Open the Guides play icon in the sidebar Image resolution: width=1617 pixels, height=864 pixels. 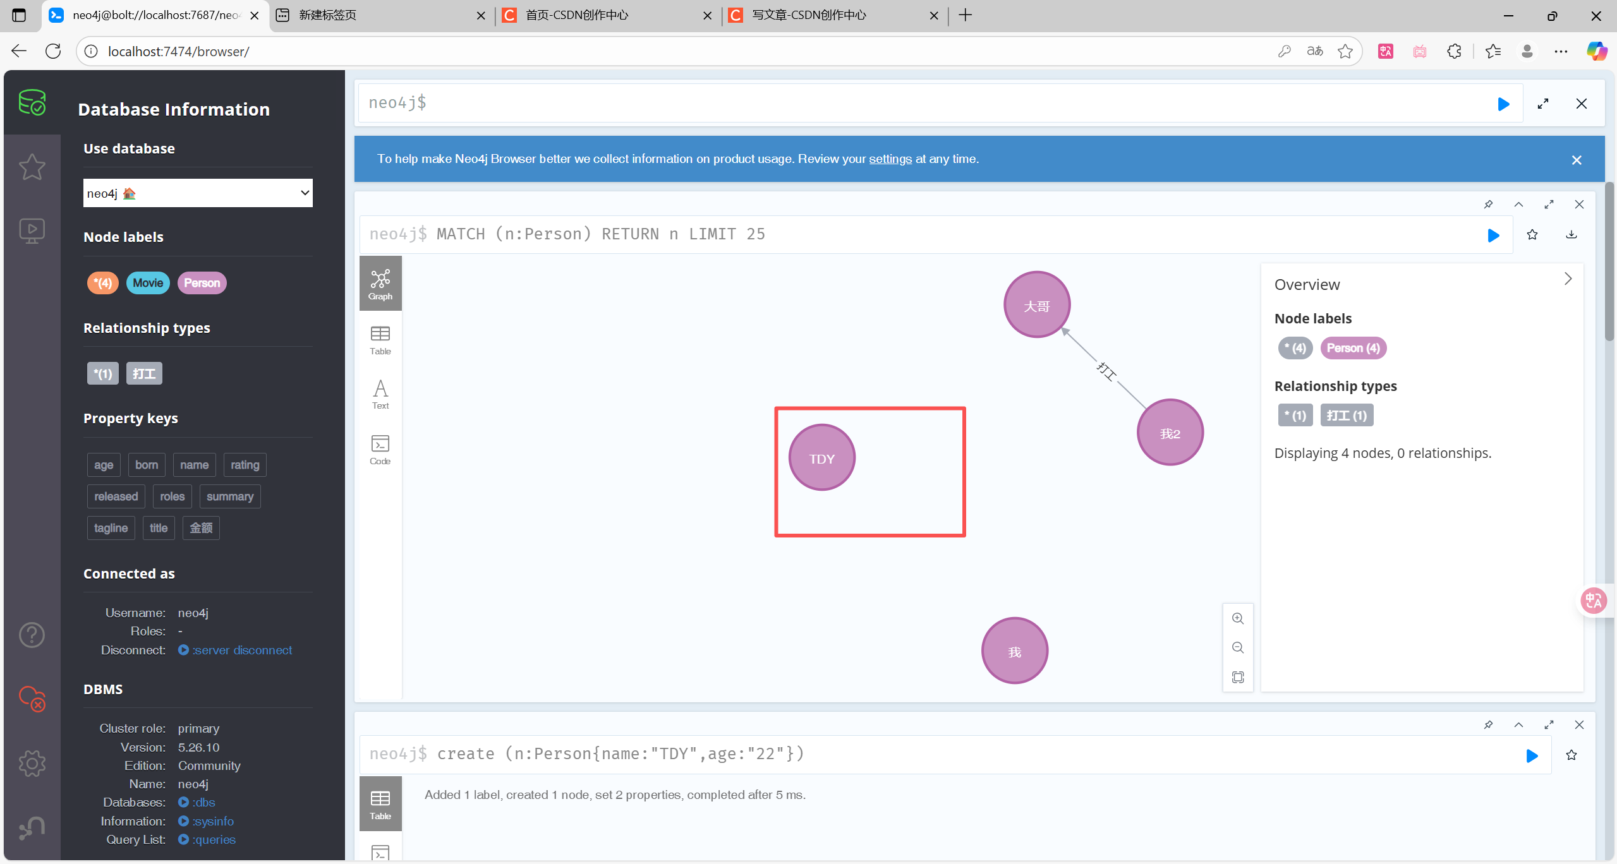[x=32, y=231]
